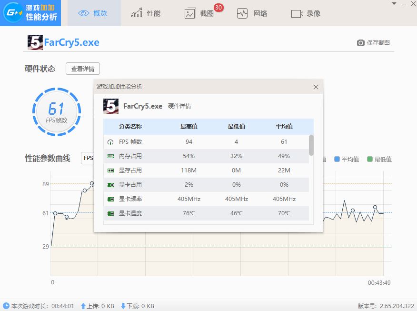Click the icon beside 内存占用 row
Viewport: 417px width, 311px height.
(111, 156)
